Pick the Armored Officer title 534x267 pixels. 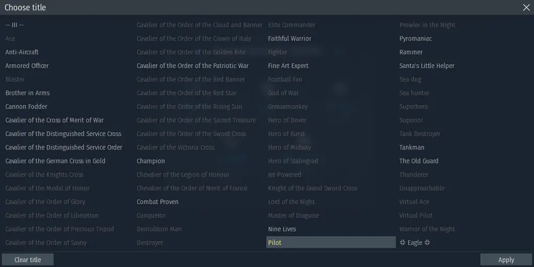click(27, 66)
